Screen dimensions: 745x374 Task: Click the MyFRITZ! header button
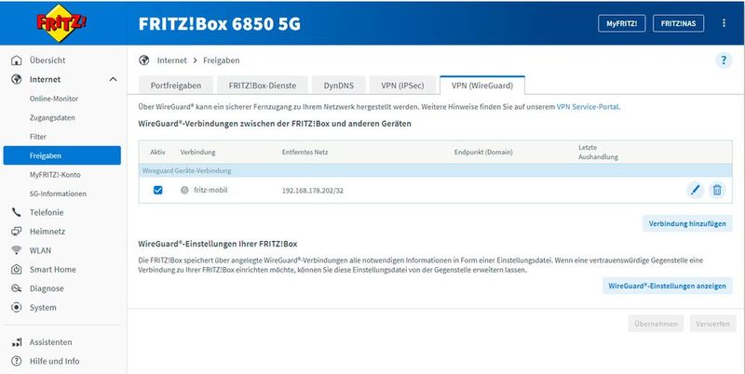pyautogui.click(x=621, y=23)
